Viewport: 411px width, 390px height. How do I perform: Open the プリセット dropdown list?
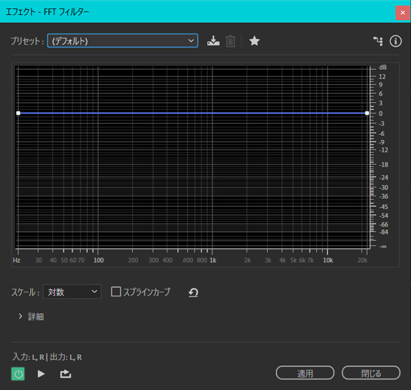(x=122, y=41)
